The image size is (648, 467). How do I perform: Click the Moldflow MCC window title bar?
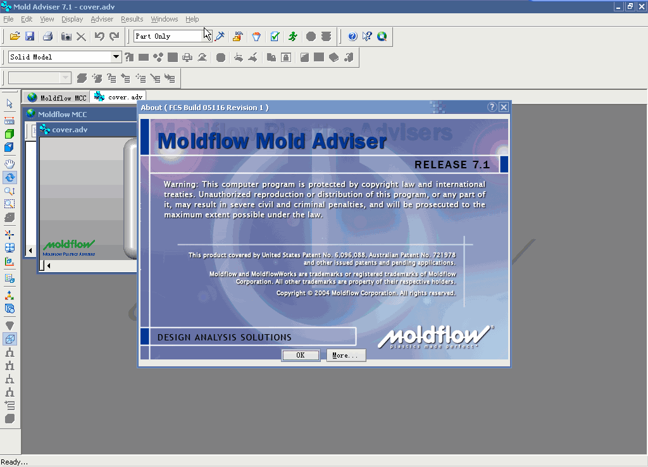click(80, 114)
